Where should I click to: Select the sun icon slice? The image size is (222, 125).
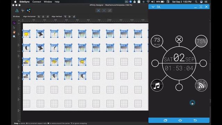(x=26, y=34)
